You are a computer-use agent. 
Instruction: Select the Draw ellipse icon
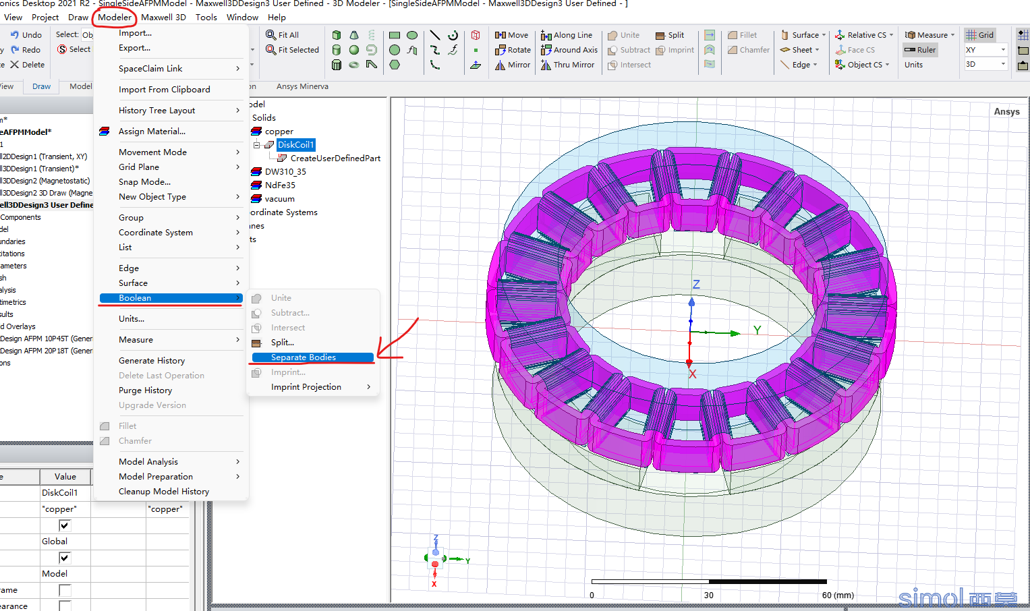pyautogui.click(x=412, y=35)
